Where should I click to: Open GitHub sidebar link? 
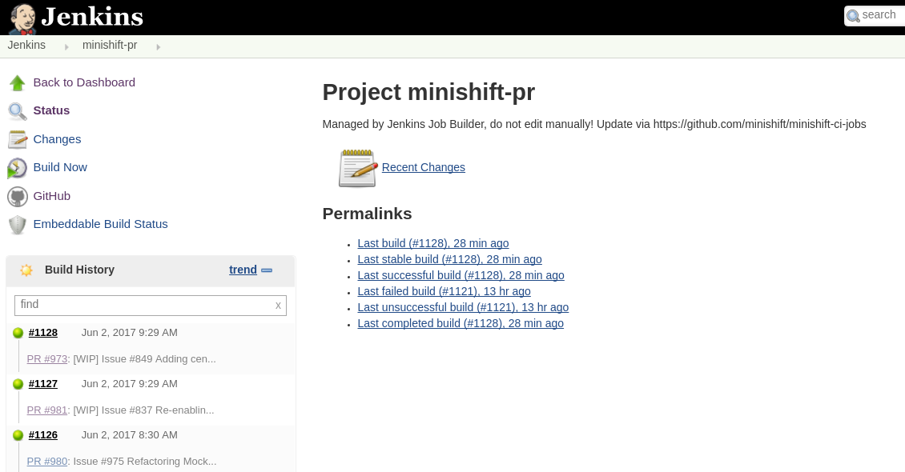pyautogui.click(x=52, y=196)
